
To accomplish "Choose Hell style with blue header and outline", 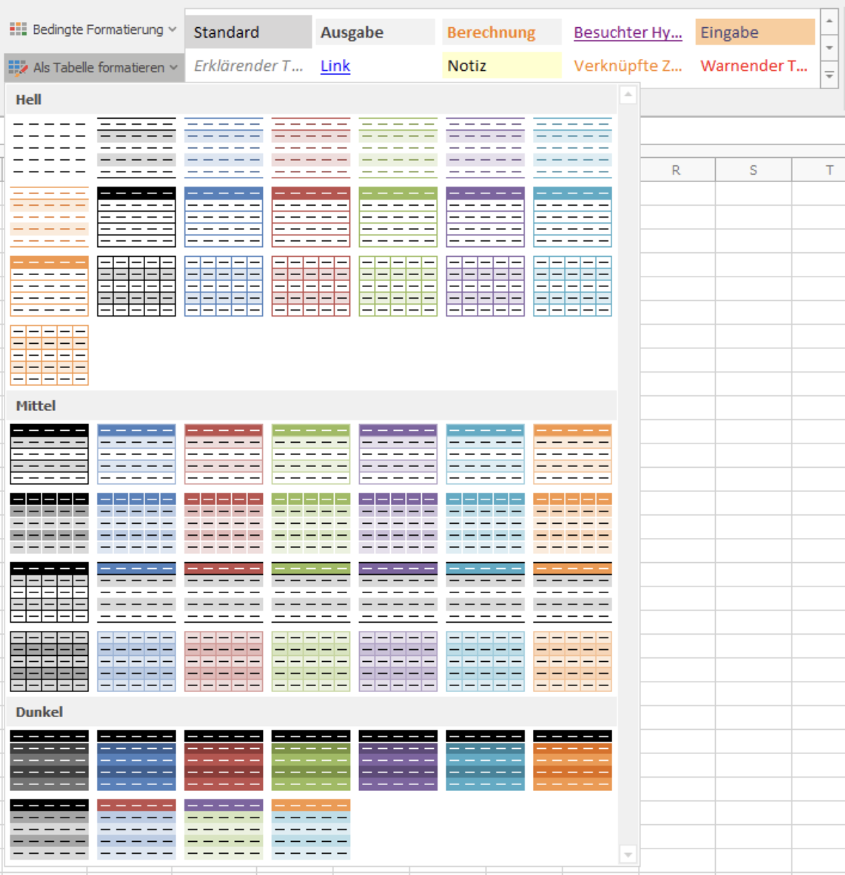I will coord(224,217).
